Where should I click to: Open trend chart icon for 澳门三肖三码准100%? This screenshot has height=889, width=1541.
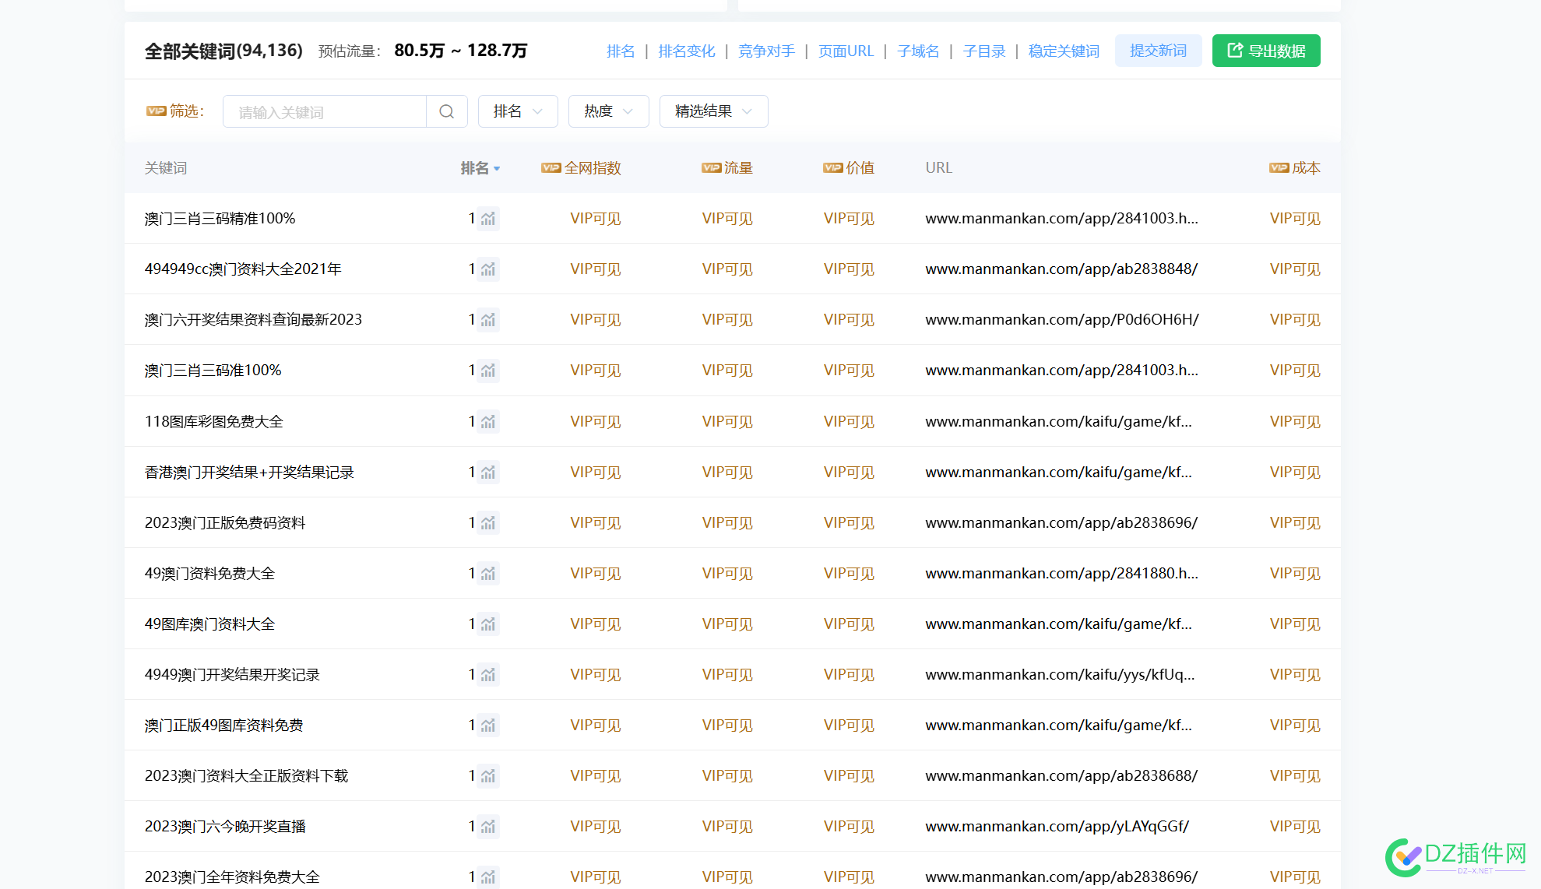coord(488,371)
